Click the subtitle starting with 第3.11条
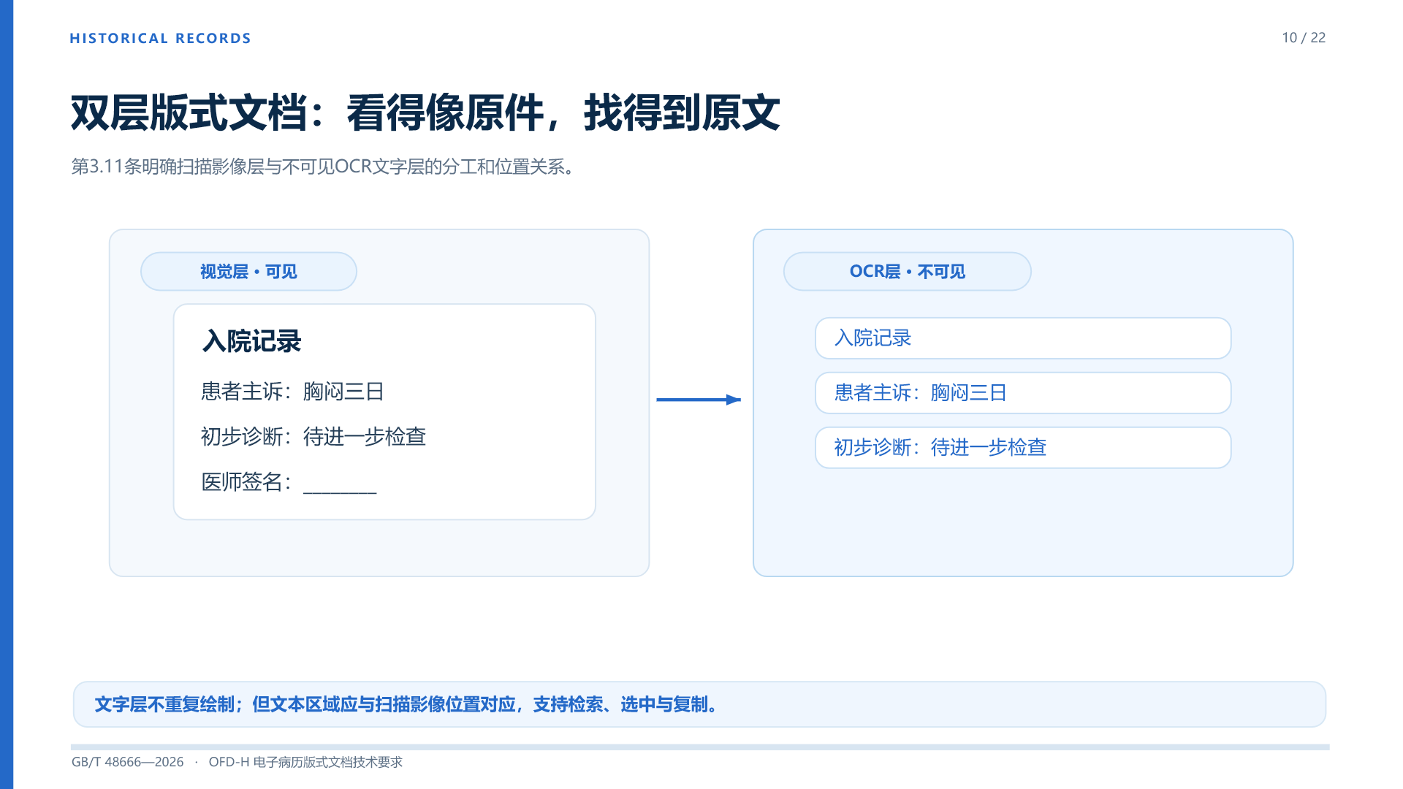This screenshot has width=1403, height=789. (x=325, y=167)
